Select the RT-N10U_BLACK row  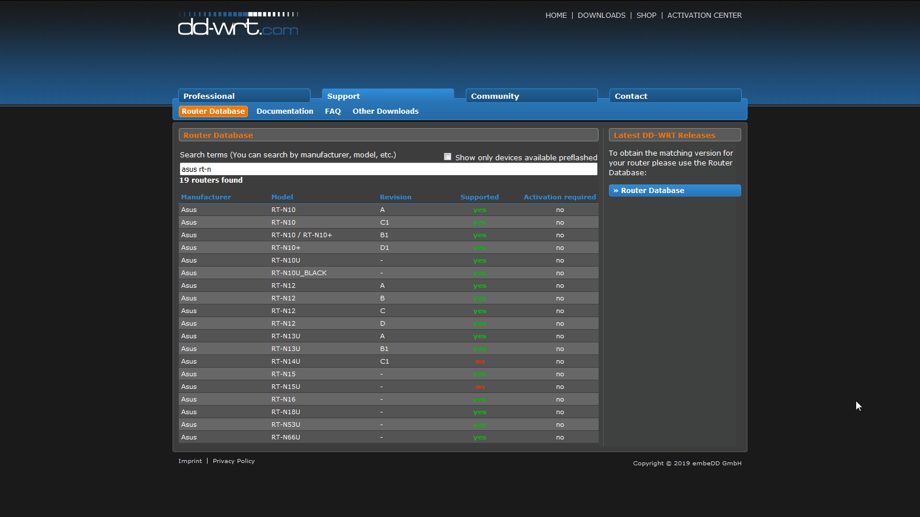click(x=389, y=273)
